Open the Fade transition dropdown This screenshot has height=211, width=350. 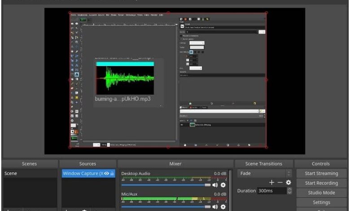coord(264,173)
